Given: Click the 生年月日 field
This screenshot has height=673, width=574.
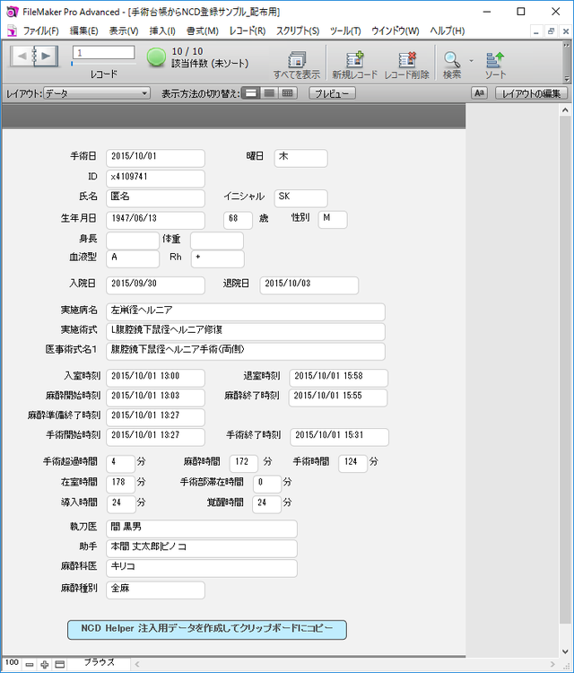Looking at the screenshot, I should [x=155, y=220].
